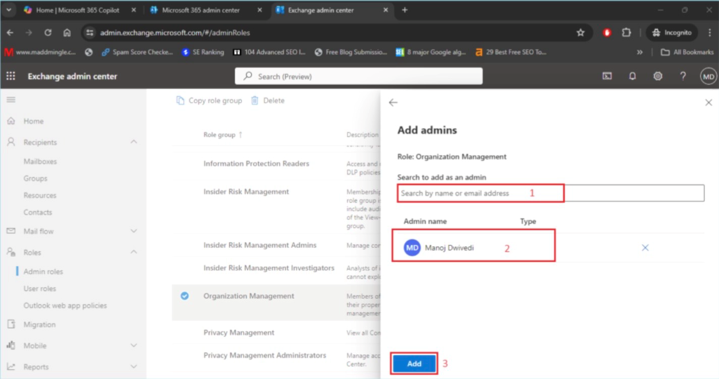719x379 pixels.
Task: Go back using the panel's back arrow
Action: click(393, 102)
